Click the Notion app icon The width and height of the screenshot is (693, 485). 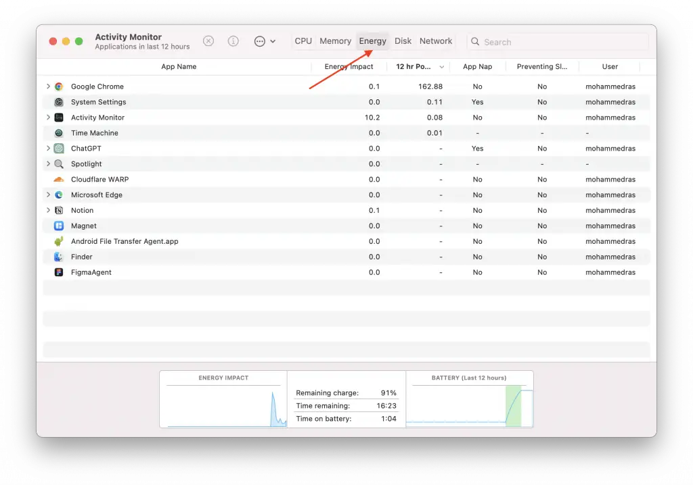click(59, 210)
